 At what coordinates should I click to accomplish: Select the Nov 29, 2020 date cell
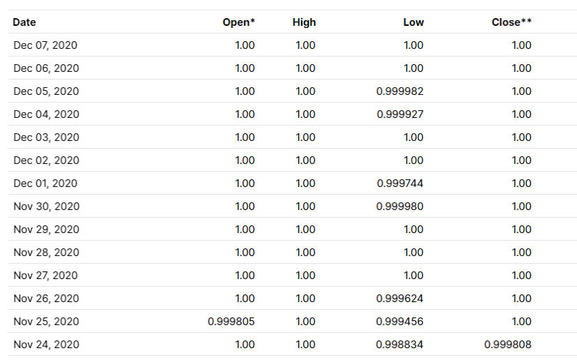[47, 230]
